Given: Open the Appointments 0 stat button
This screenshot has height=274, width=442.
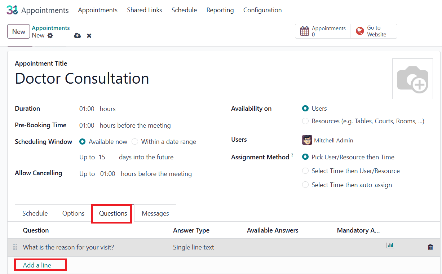Looking at the screenshot, I should [323, 31].
